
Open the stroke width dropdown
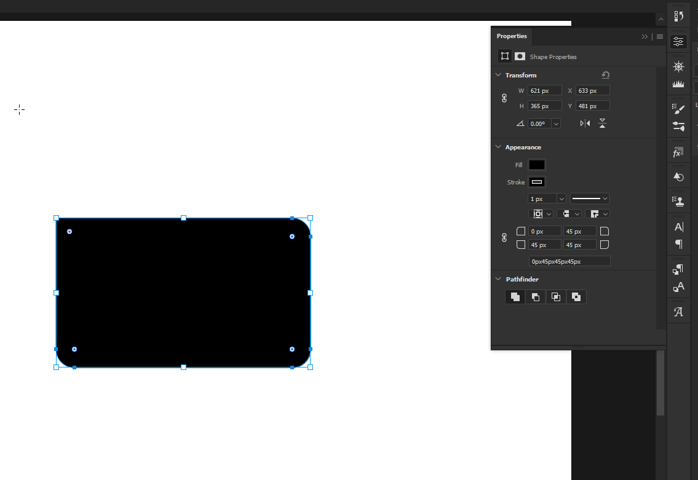(x=561, y=198)
